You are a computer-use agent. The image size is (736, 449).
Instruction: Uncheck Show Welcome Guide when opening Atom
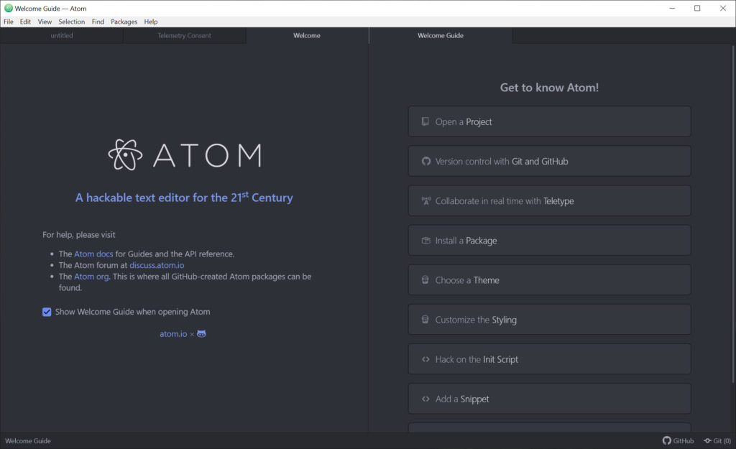pos(47,312)
